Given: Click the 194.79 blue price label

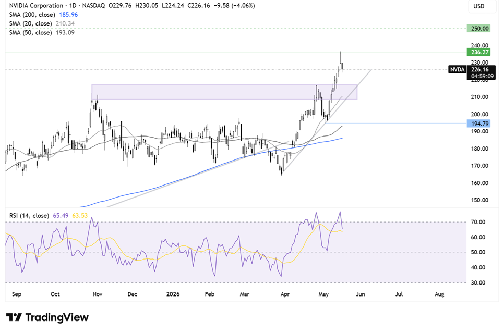Looking at the screenshot, I should tap(478, 124).
